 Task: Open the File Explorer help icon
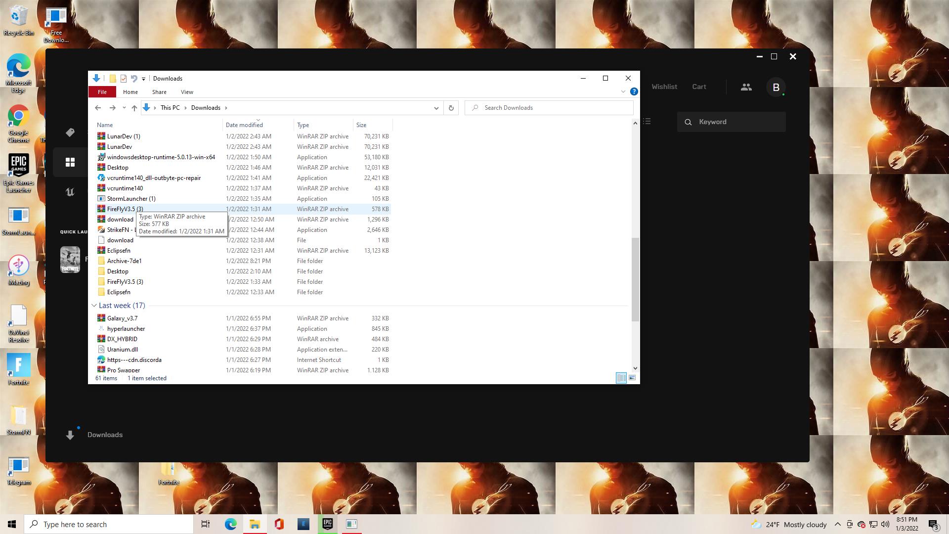point(634,92)
